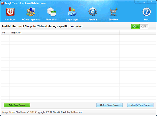Open the Settings gear icon
Screen dimensions: 157x116
point(93,12)
